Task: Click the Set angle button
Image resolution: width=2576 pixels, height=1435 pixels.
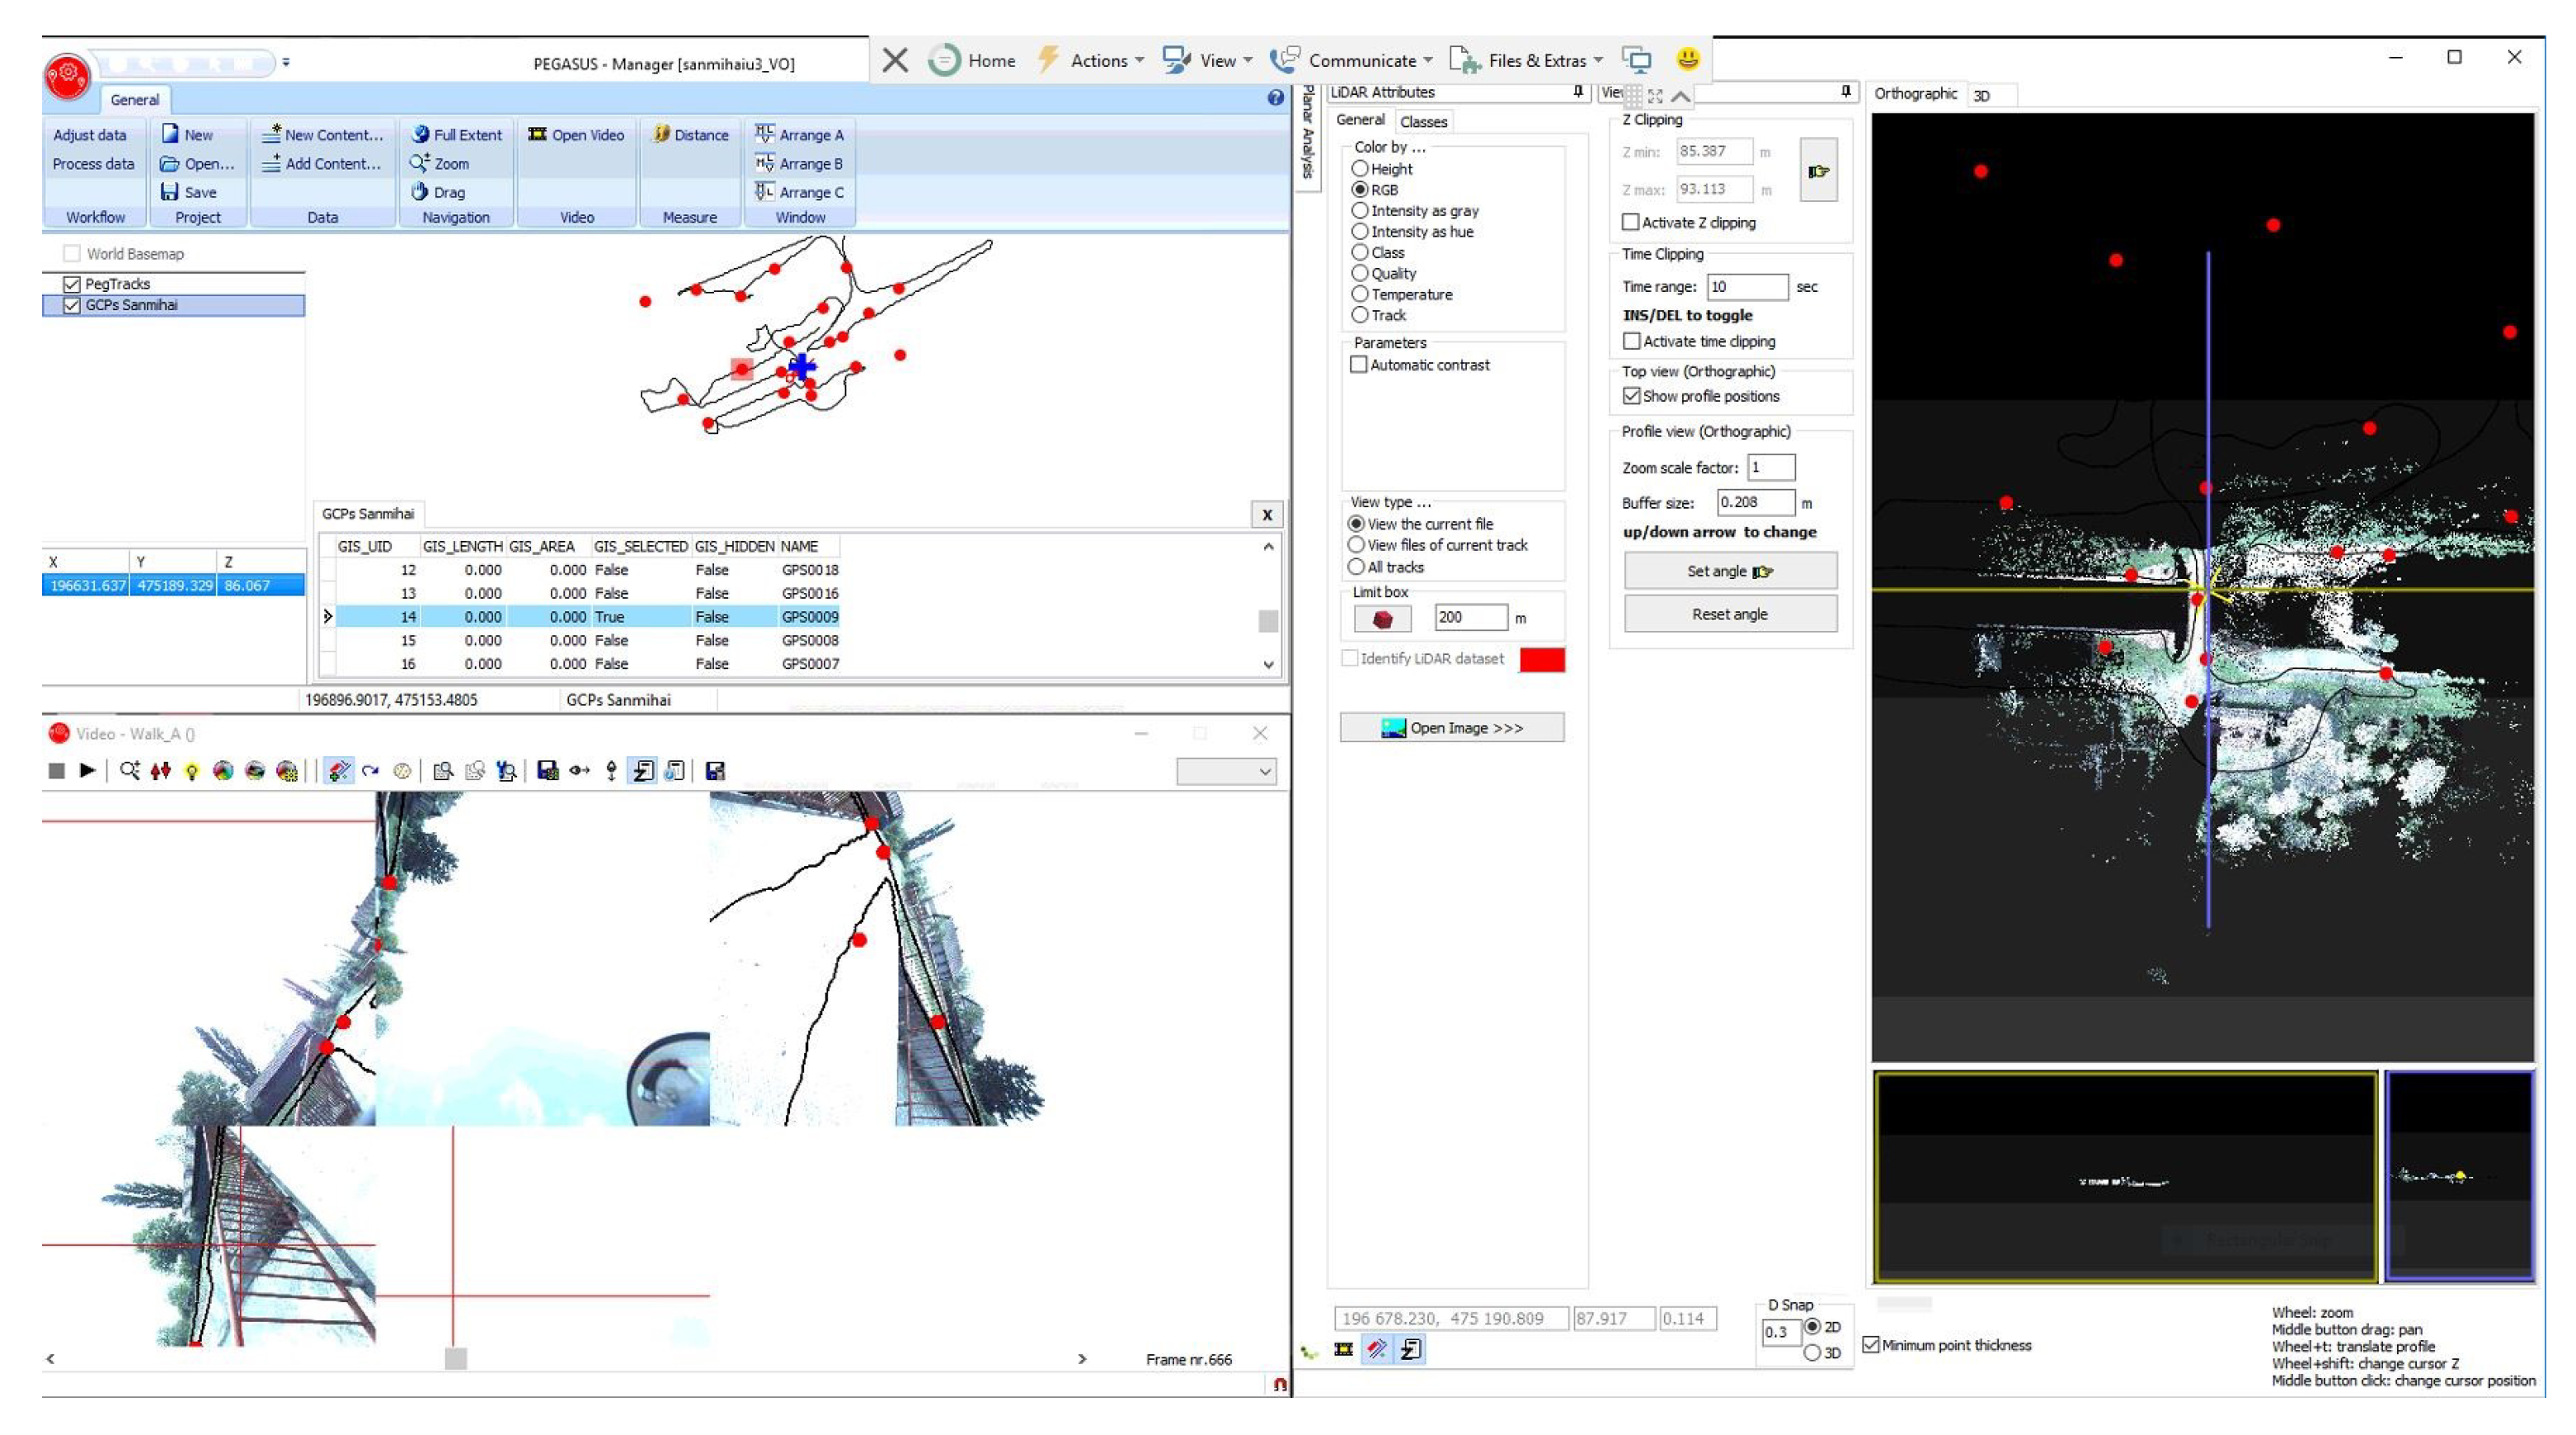Action: (x=1730, y=571)
